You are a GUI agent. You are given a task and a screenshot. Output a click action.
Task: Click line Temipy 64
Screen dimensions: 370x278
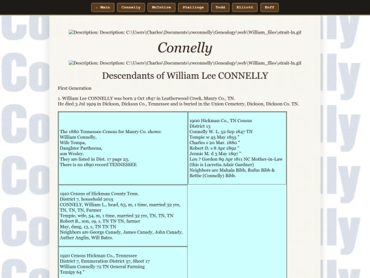pyautogui.click(x=72, y=273)
